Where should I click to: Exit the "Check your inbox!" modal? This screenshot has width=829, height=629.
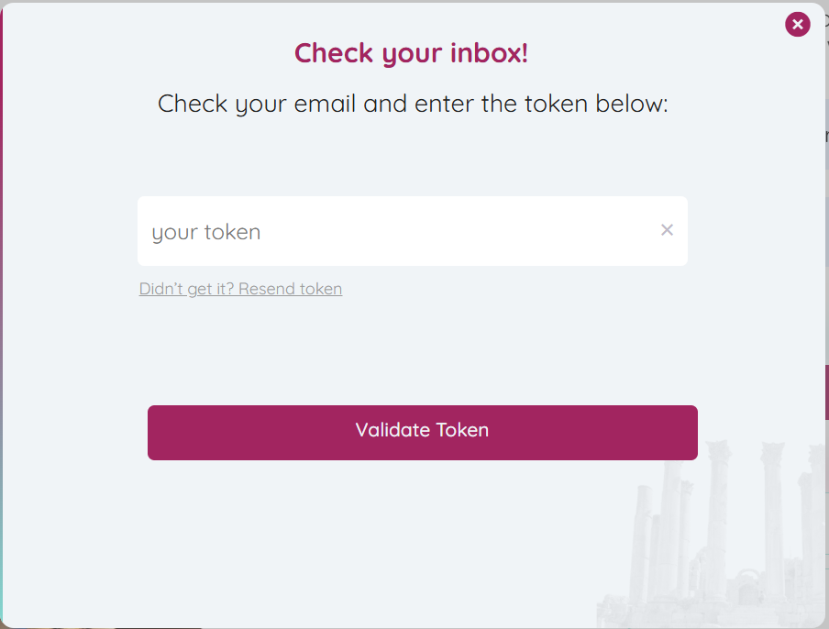(x=797, y=25)
